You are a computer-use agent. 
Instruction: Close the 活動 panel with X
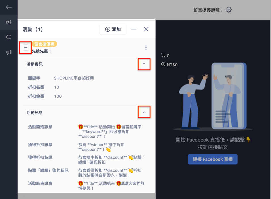click(146, 29)
